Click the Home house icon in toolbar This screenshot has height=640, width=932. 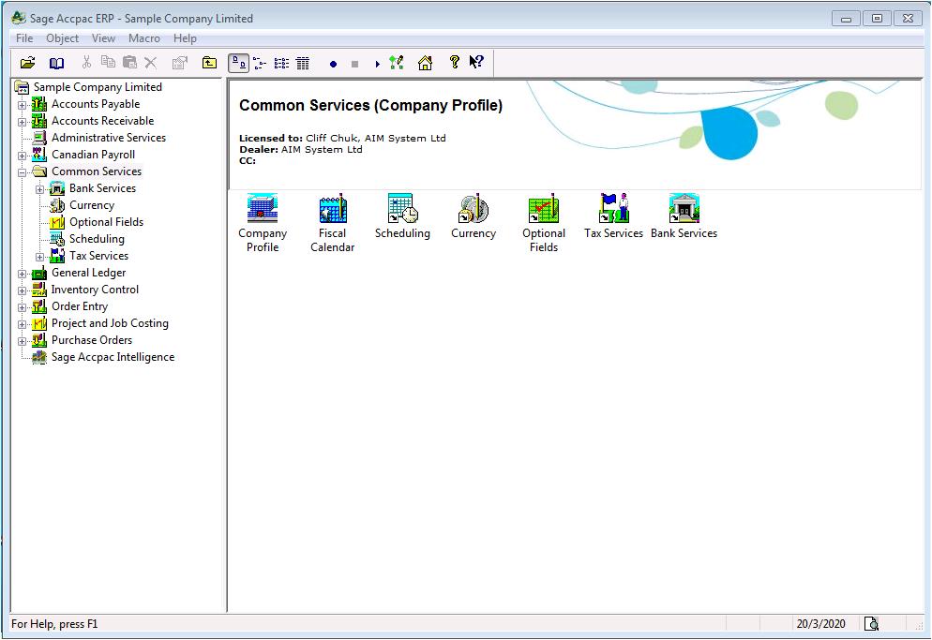coord(425,63)
